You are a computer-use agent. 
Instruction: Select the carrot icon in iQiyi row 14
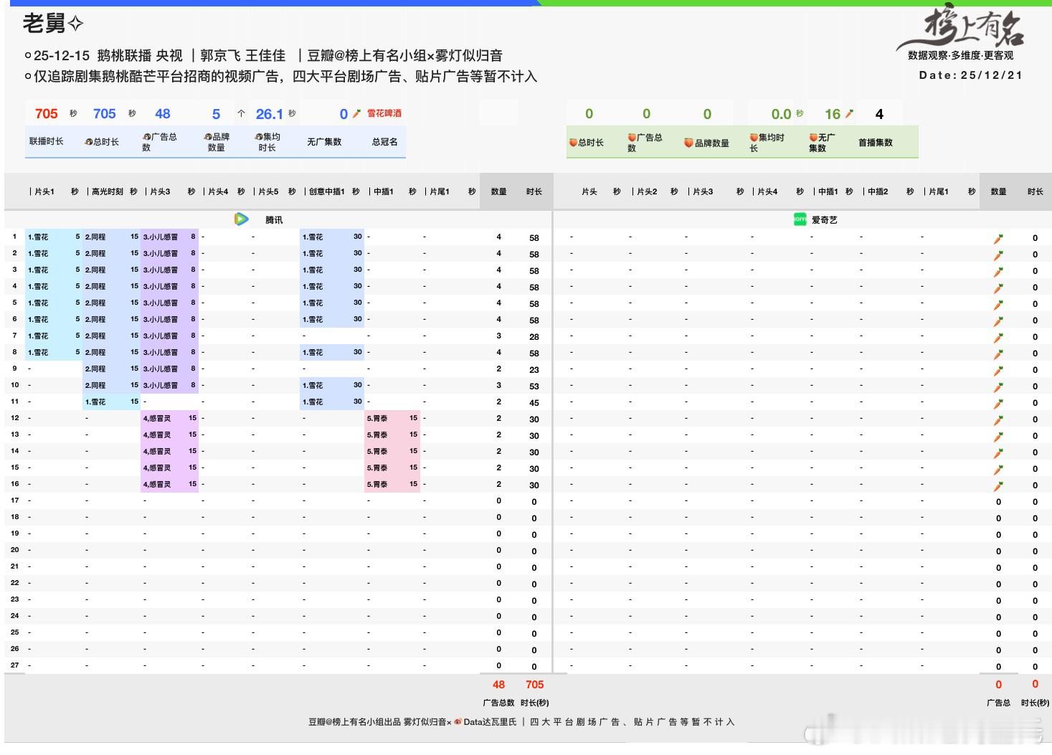click(998, 452)
